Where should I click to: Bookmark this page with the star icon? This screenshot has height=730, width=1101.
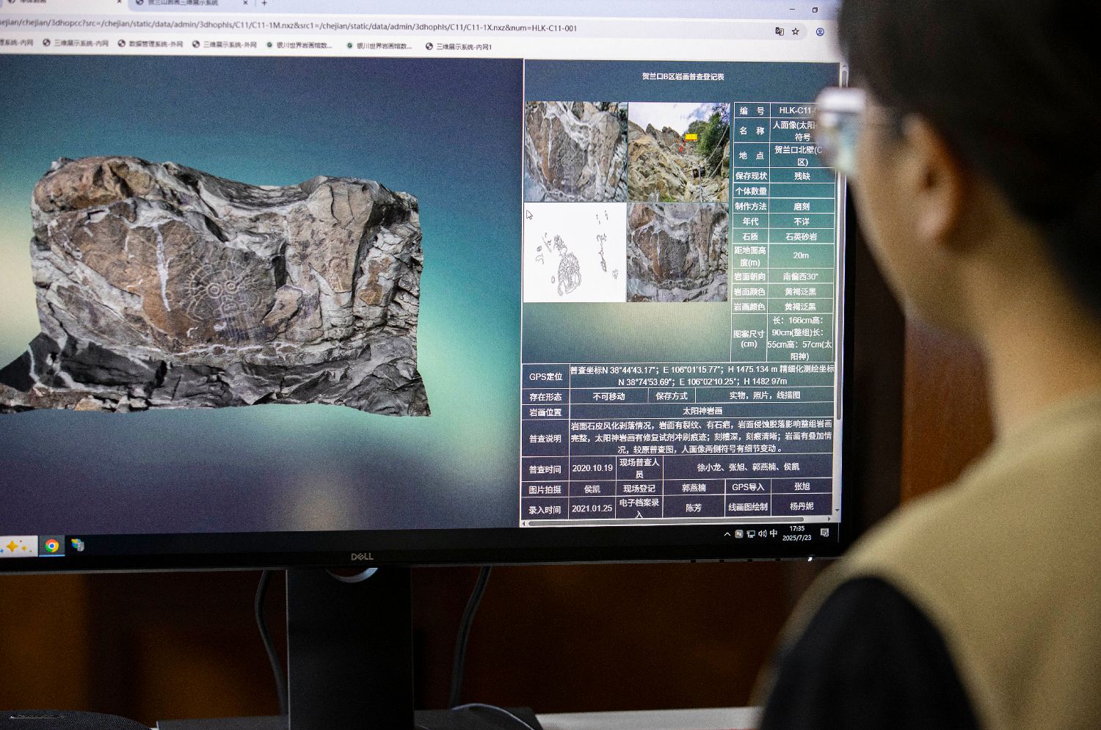pyautogui.click(x=796, y=32)
